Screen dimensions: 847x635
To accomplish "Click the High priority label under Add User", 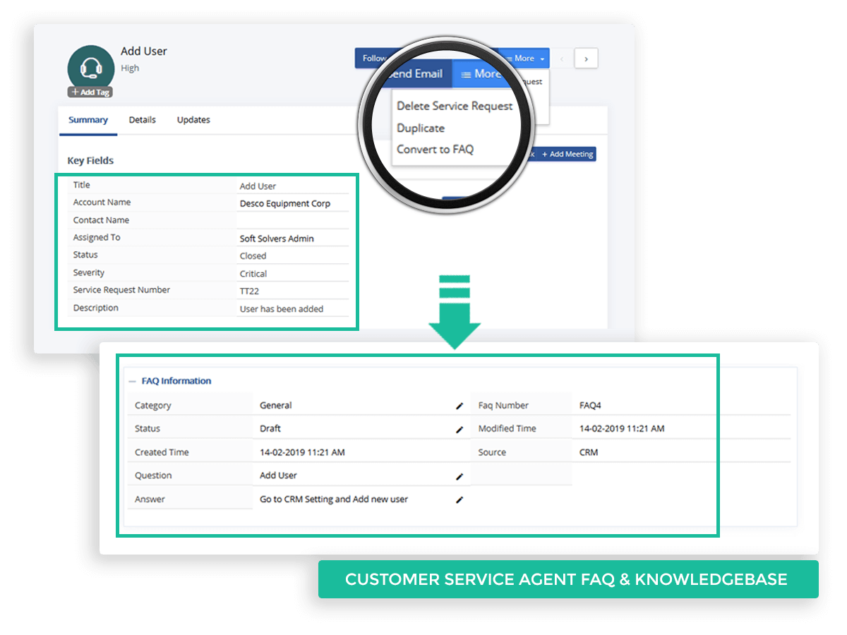I will (130, 68).
